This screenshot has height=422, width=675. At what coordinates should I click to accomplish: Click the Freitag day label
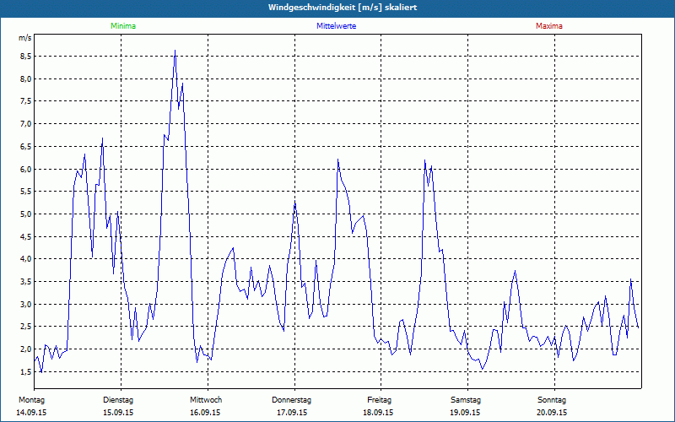379,400
